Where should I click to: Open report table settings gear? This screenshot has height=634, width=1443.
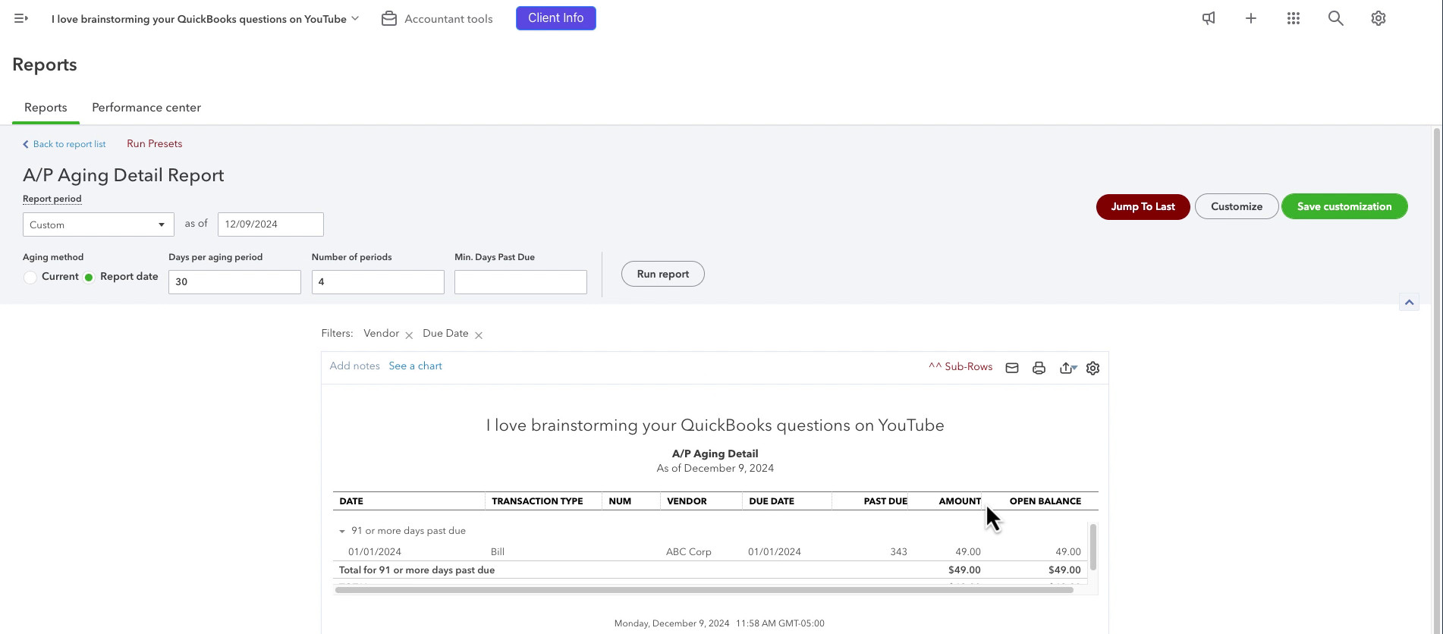pyautogui.click(x=1092, y=368)
